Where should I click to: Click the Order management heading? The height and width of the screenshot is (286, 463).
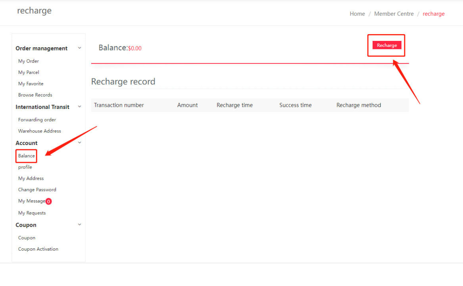coord(41,48)
